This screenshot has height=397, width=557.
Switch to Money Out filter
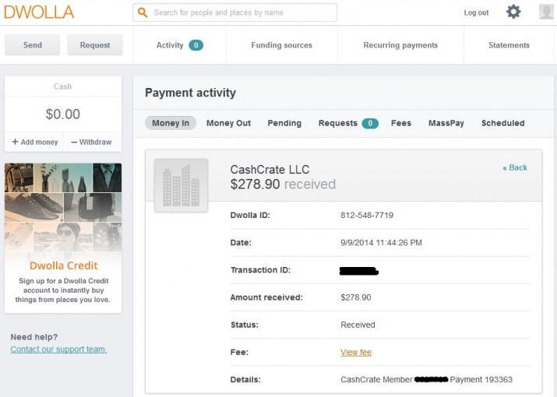coord(228,123)
